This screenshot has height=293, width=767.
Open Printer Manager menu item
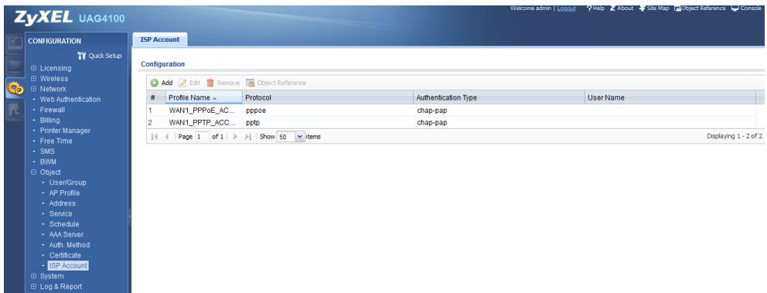[65, 131]
